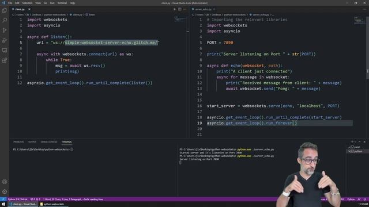Open the Remote Explorer view
Screen dimensions: 369x207
coord(5,51)
